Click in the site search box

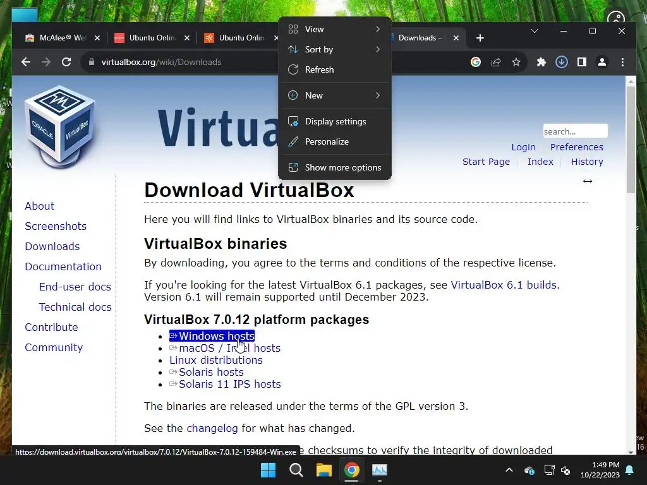575,131
